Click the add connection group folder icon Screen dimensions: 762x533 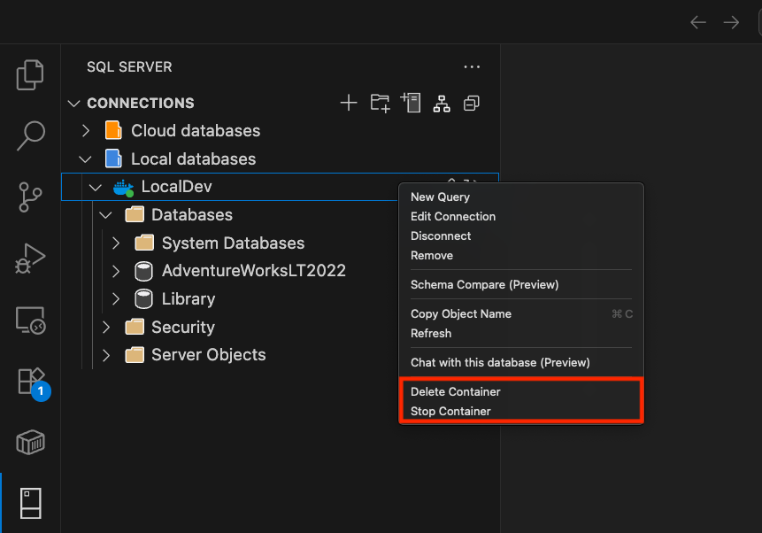pos(380,103)
